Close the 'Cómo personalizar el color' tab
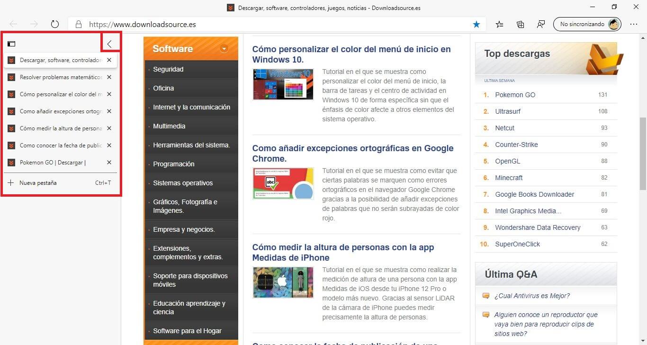647x345 pixels. (109, 94)
